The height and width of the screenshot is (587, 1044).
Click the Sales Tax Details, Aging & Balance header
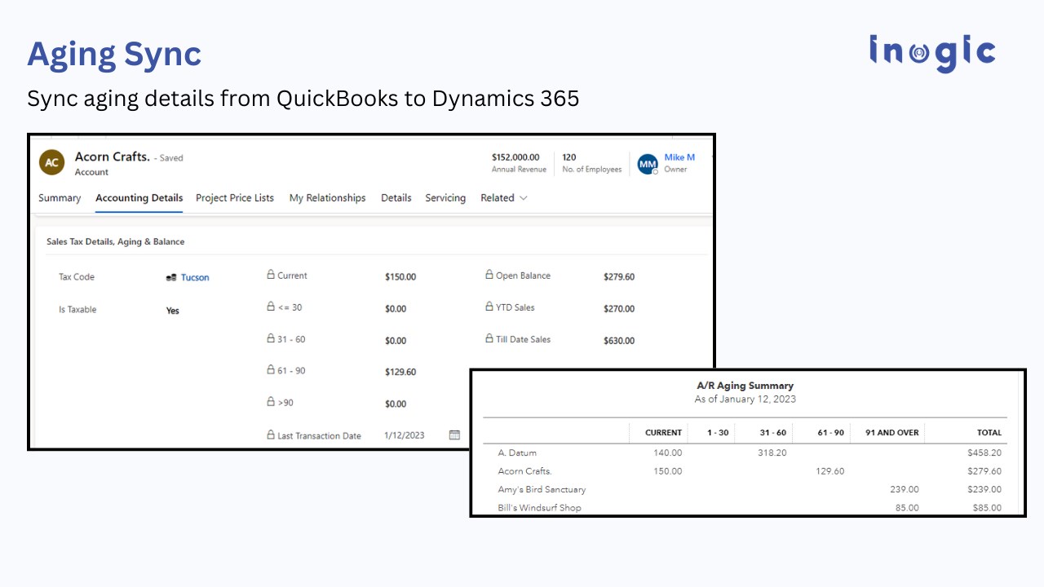click(x=116, y=241)
